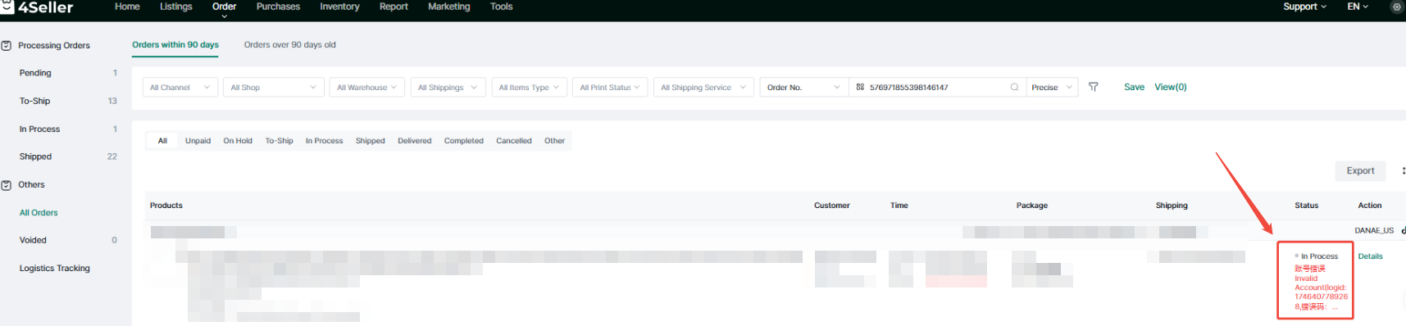Select the Unpaid status tab
Image resolution: width=1406 pixels, height=326 pixels.
(198, 141)
